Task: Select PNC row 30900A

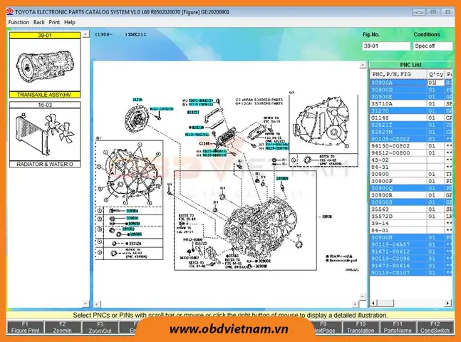Action: (x=411, y=83)
